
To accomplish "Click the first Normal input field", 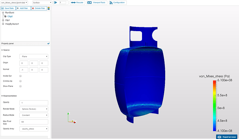I will click(24, 70).
